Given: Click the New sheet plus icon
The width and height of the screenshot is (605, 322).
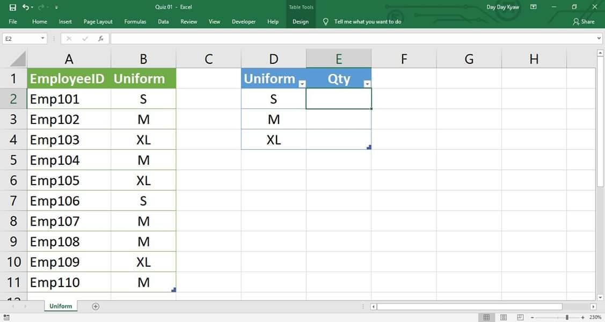Looking at the screenshot, I should point(96,306).
